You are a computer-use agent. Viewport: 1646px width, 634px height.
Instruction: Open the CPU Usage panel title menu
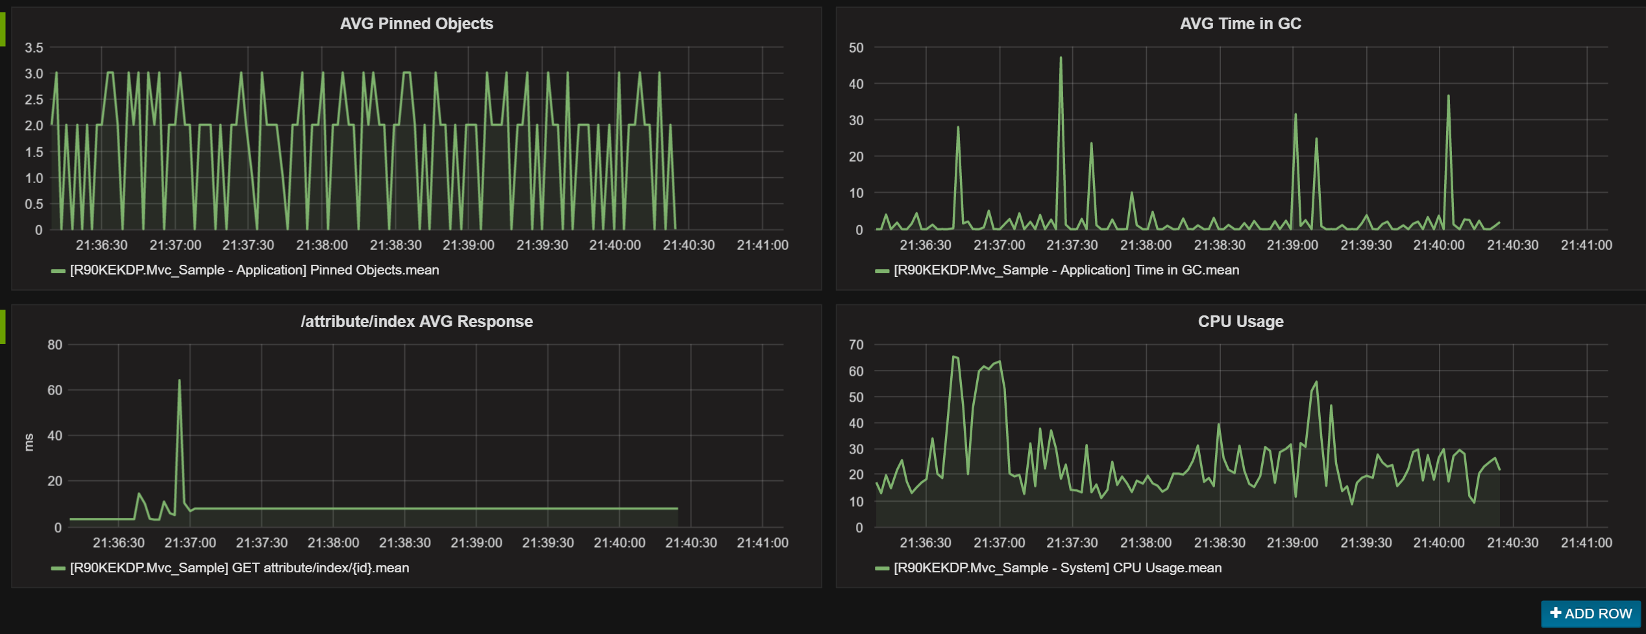(x=1240, y=321)
